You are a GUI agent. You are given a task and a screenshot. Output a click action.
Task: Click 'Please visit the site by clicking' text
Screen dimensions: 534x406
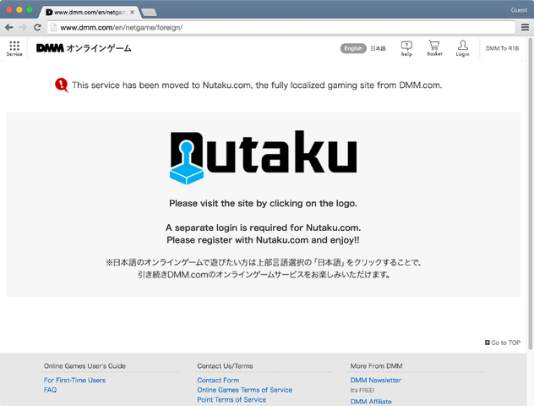(x=263, y=204)
